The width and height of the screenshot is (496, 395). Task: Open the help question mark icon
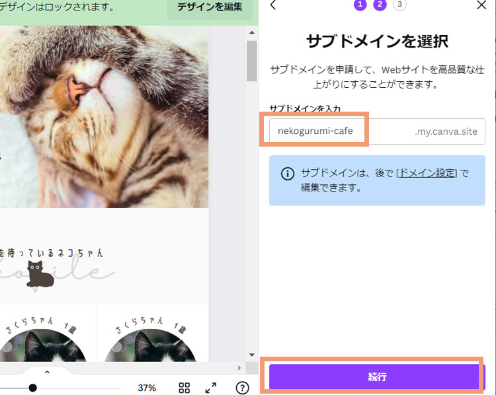coord(242,388)
